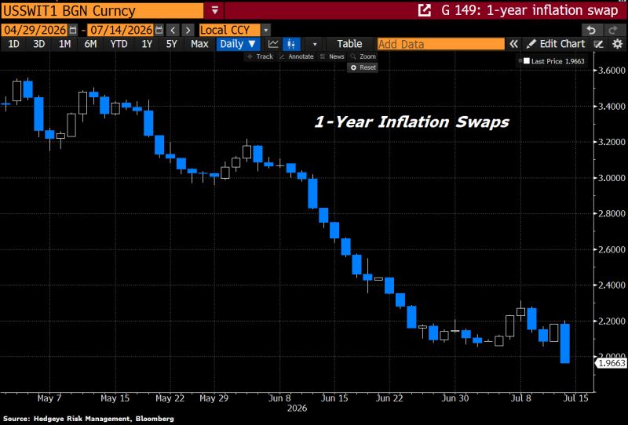Viewport: 628px width, 425px height.
Task: Click the USSWIT1 BGN Curncy ticker field
Action: (103, 11)
